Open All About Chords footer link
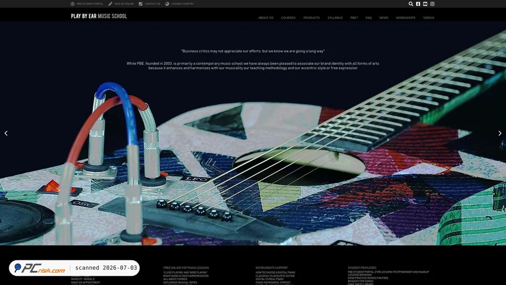The image size is (506, 285). pos(175,279)
